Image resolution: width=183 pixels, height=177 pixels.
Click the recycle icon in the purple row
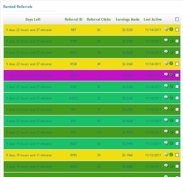[x=171, y=75]
